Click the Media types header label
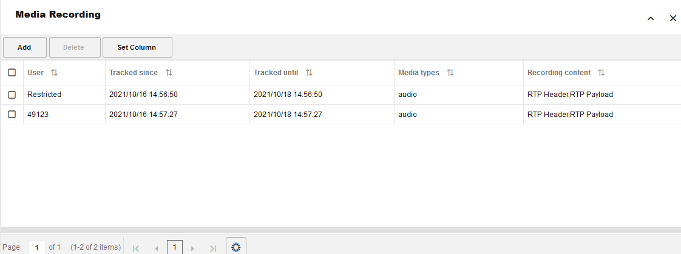Screen dimensions: 681x254 (419, 73)
